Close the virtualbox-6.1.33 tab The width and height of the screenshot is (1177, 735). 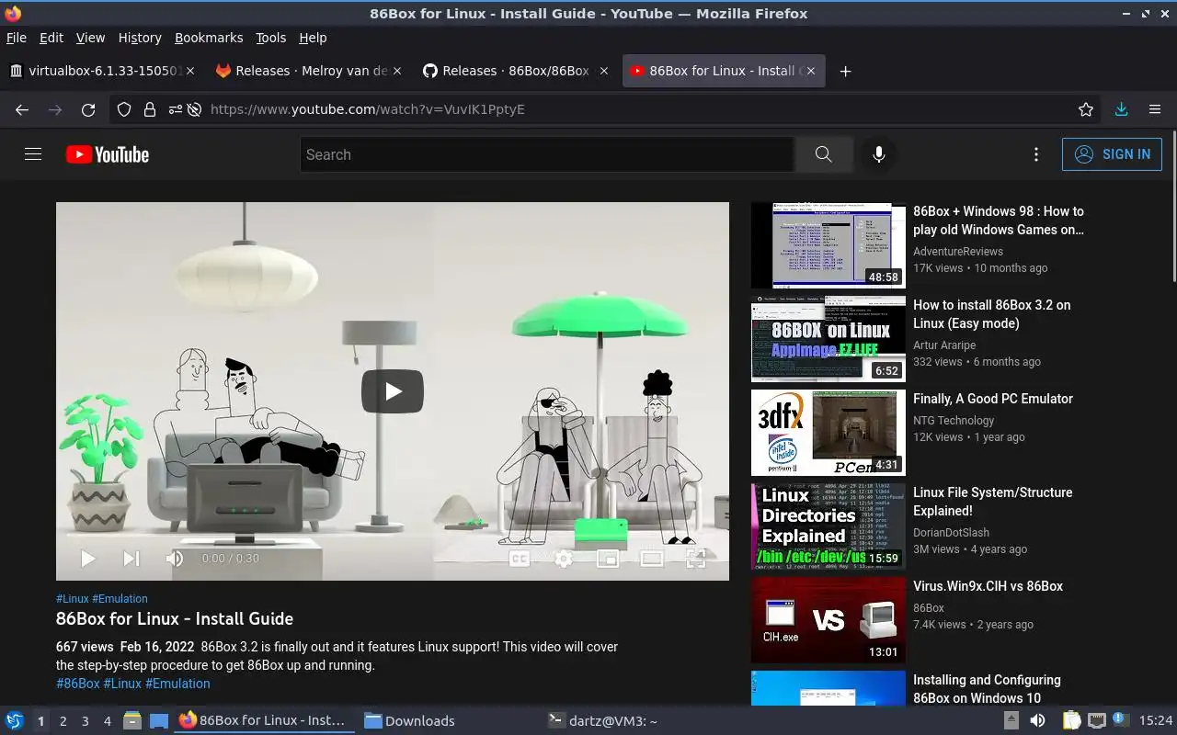[190, 71]
